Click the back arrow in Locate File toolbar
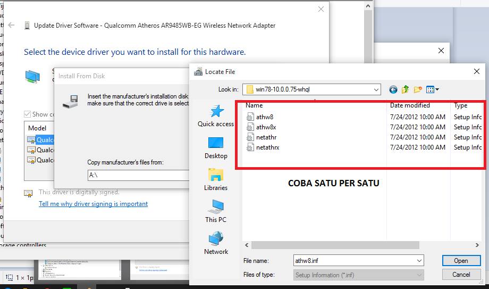Image resolution: width=489 pixels, height=289 pixels. (x=393, y=89)
